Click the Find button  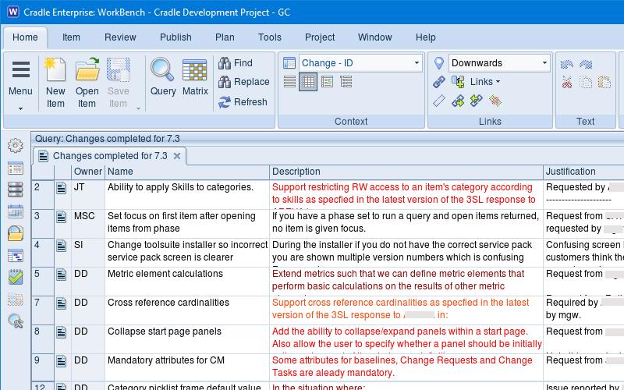coord(236,63)
